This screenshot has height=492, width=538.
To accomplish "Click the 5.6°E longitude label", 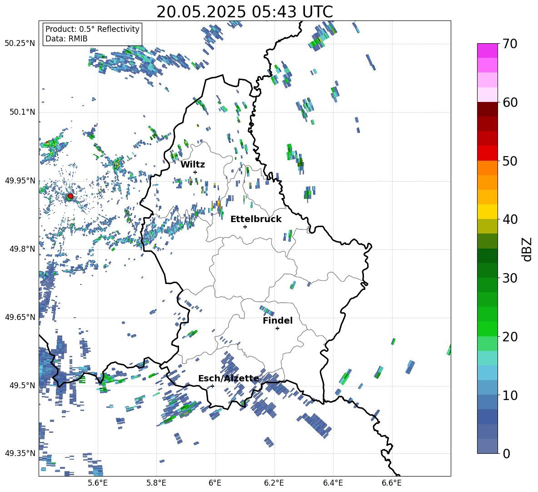I will point(98,483).
